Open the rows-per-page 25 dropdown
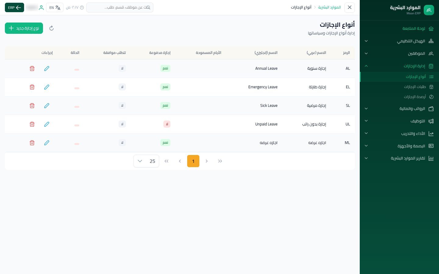The height and width of the screenshot is (274, 439). [x=146, y=161]
